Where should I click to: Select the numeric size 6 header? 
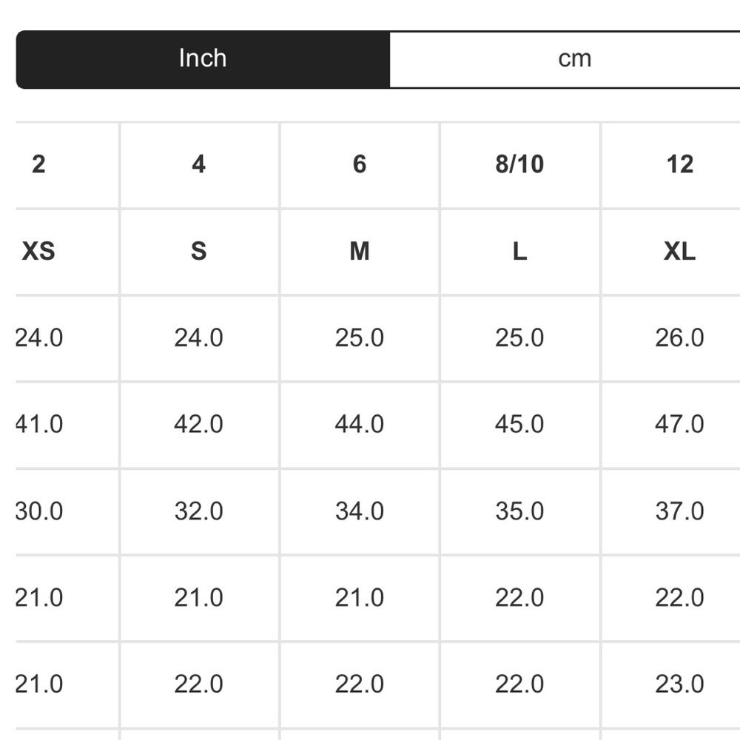coord(360,164)
